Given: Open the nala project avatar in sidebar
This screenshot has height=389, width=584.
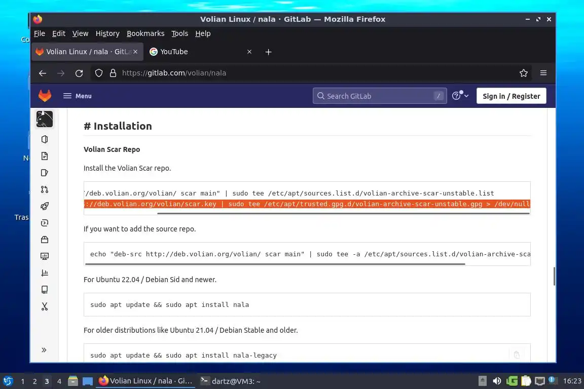Looking at the screenshot, I should pyautogui.click(x=44, y=119).
